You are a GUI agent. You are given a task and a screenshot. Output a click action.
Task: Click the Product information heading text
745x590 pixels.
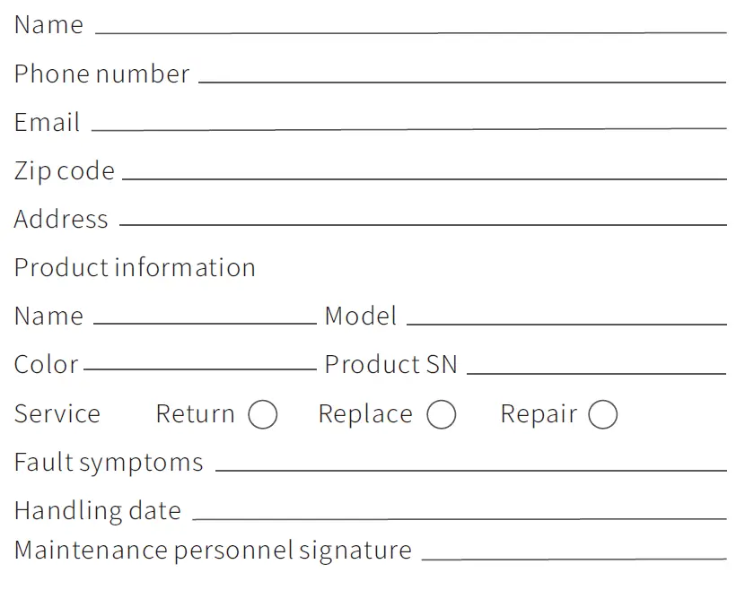coord(135,268)
